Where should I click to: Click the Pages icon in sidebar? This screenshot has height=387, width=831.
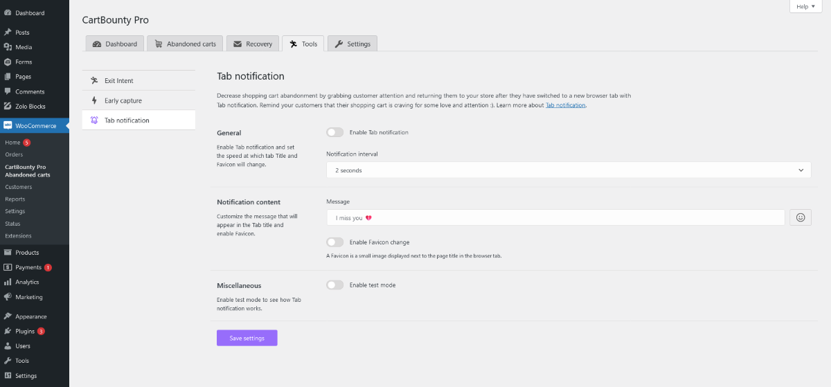pos(7,76)
